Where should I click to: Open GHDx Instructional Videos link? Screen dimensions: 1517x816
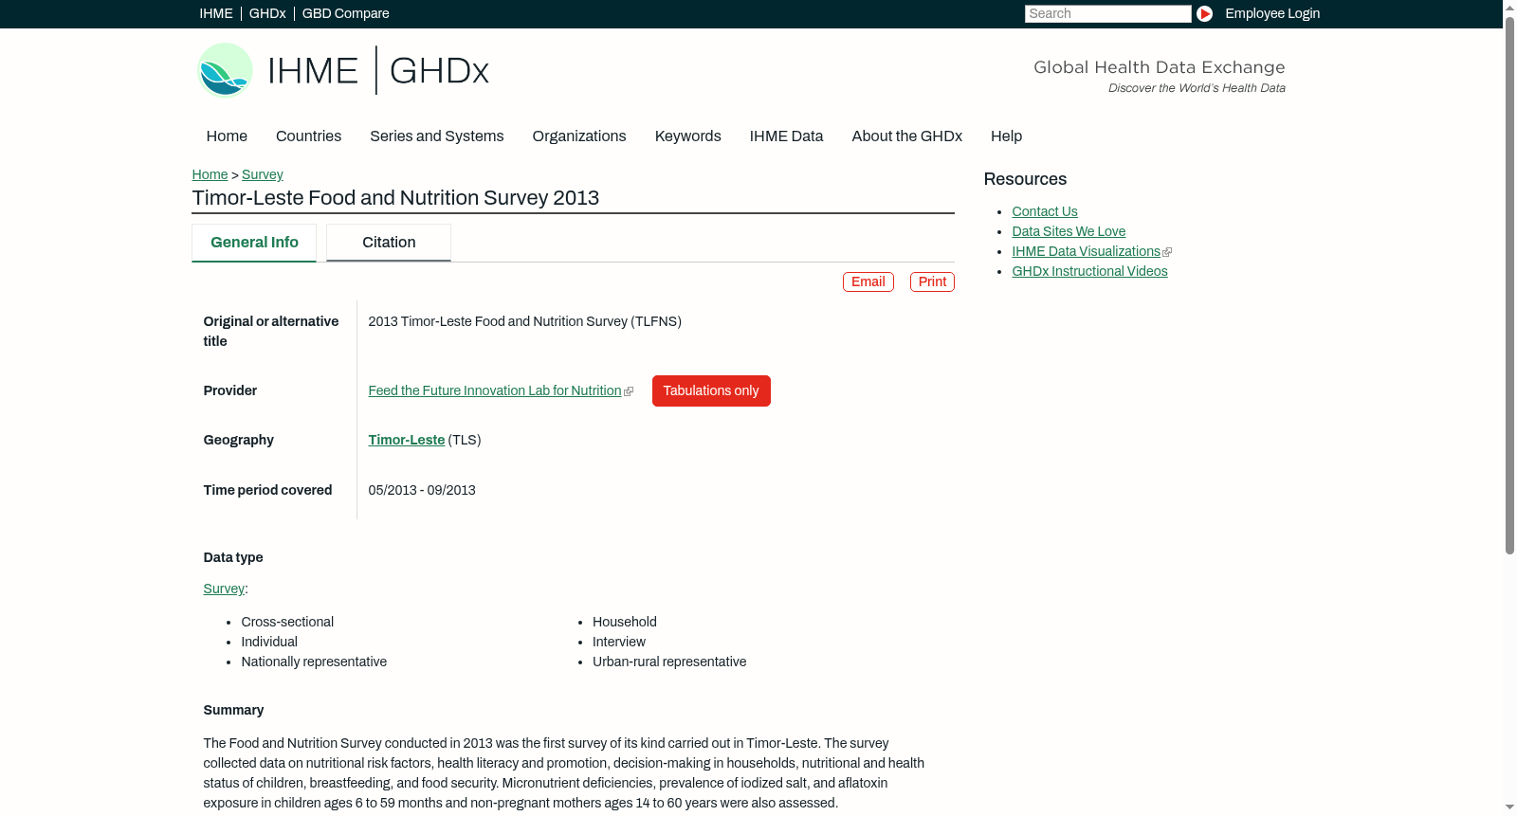tap(1089, 272)
